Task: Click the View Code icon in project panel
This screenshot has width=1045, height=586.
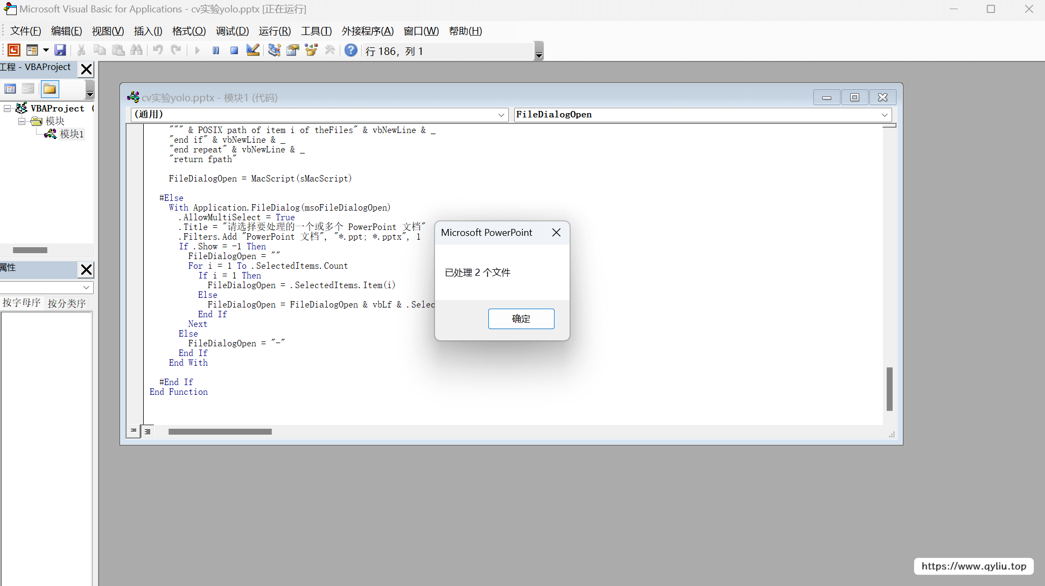Action: click(x=10, y=89)
